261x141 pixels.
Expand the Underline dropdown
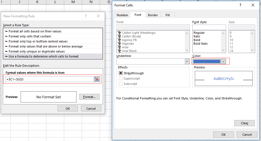point(187,61)
